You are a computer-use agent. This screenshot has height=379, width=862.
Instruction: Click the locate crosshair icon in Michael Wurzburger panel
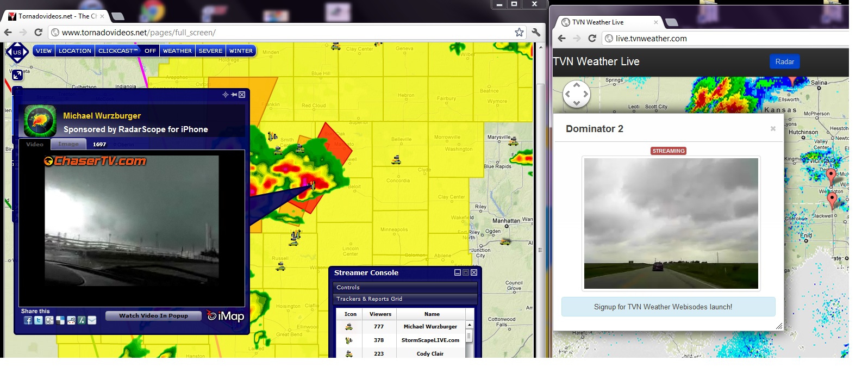point(226,95)
